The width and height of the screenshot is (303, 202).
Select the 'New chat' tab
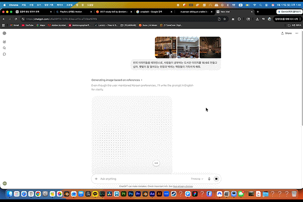(234, 12)
